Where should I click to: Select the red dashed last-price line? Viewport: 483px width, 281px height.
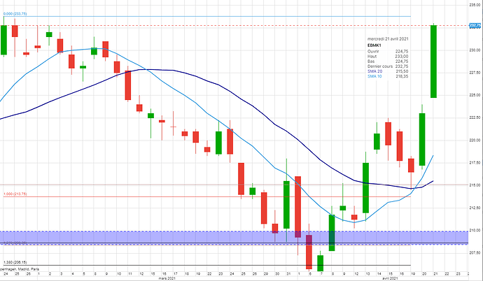[x=280, y=25]
